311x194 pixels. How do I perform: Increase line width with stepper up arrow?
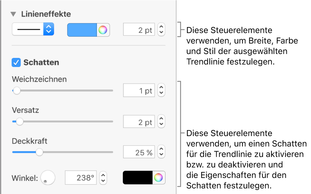(161, 27)
